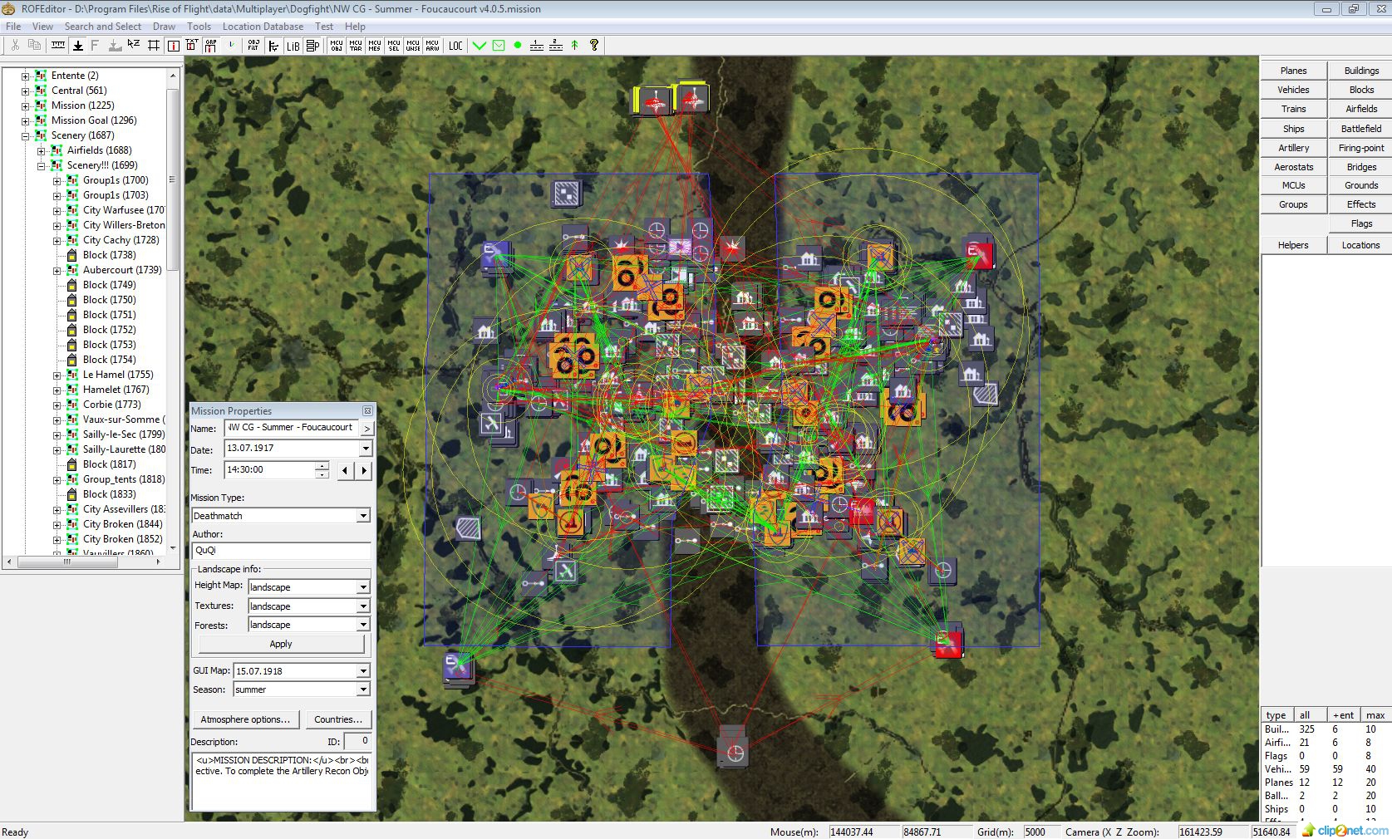Click the Cut scissors toolbar icon
The height and width of the screenshot is (839, 1392).
[x=15, y=45]
